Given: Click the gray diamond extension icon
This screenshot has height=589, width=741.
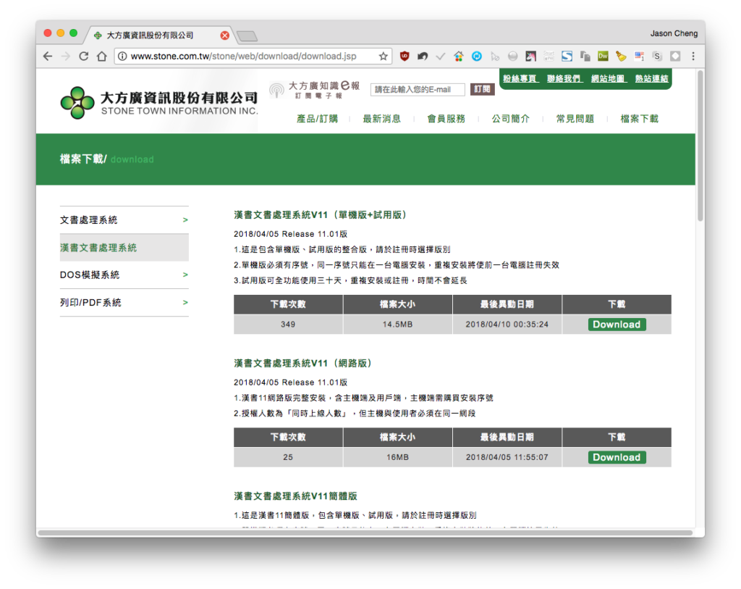Looking at the screenshot, I should pos(675,57).
